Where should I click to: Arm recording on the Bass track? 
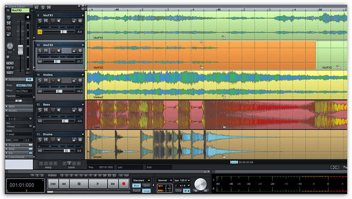pos(52,110)
